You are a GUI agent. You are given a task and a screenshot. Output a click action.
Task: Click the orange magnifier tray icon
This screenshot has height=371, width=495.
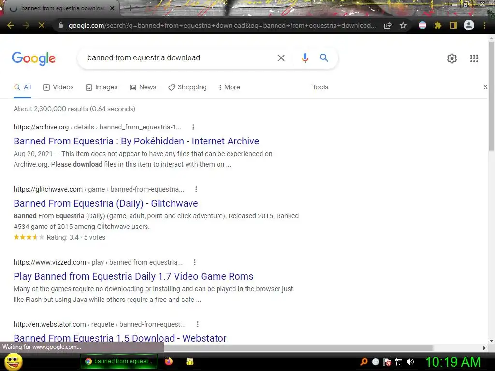pos(364,362)
